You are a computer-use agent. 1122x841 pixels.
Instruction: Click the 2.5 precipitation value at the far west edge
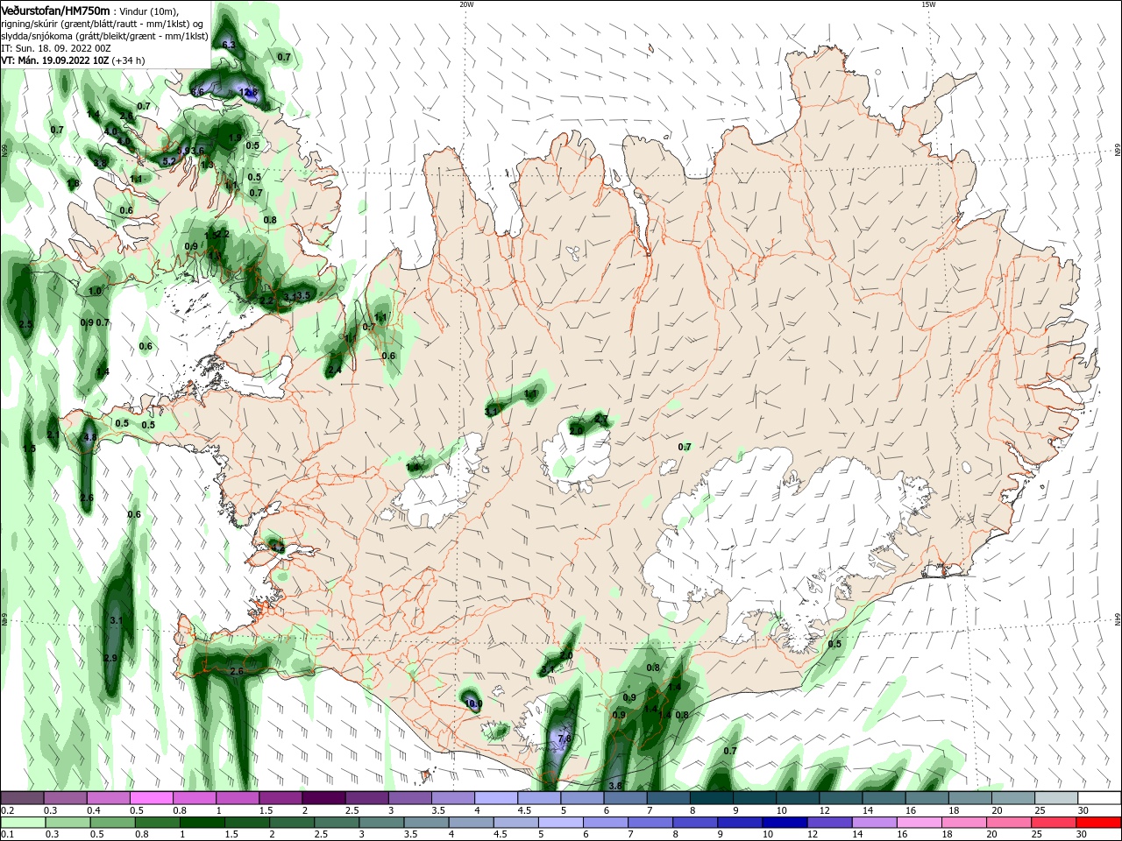tap(25, 324)
